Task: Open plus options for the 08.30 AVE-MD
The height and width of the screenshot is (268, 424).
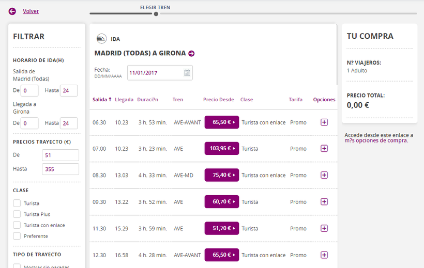Action: [324, 175]
